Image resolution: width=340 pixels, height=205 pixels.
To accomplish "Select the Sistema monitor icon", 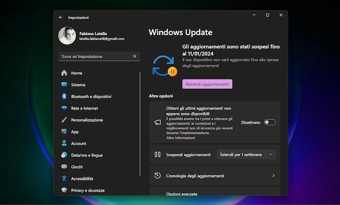I will click(x=64, y=84).
